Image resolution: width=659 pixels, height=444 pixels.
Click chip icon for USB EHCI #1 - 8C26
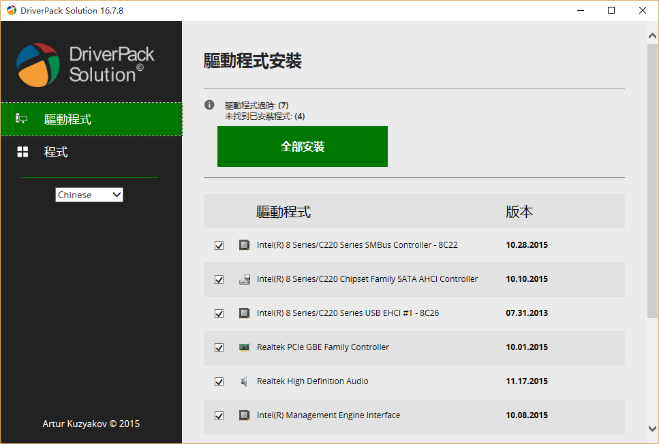click(x=244, y=313)
